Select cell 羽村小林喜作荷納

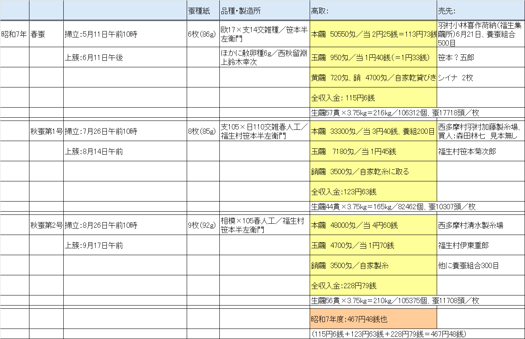[481, 34]
